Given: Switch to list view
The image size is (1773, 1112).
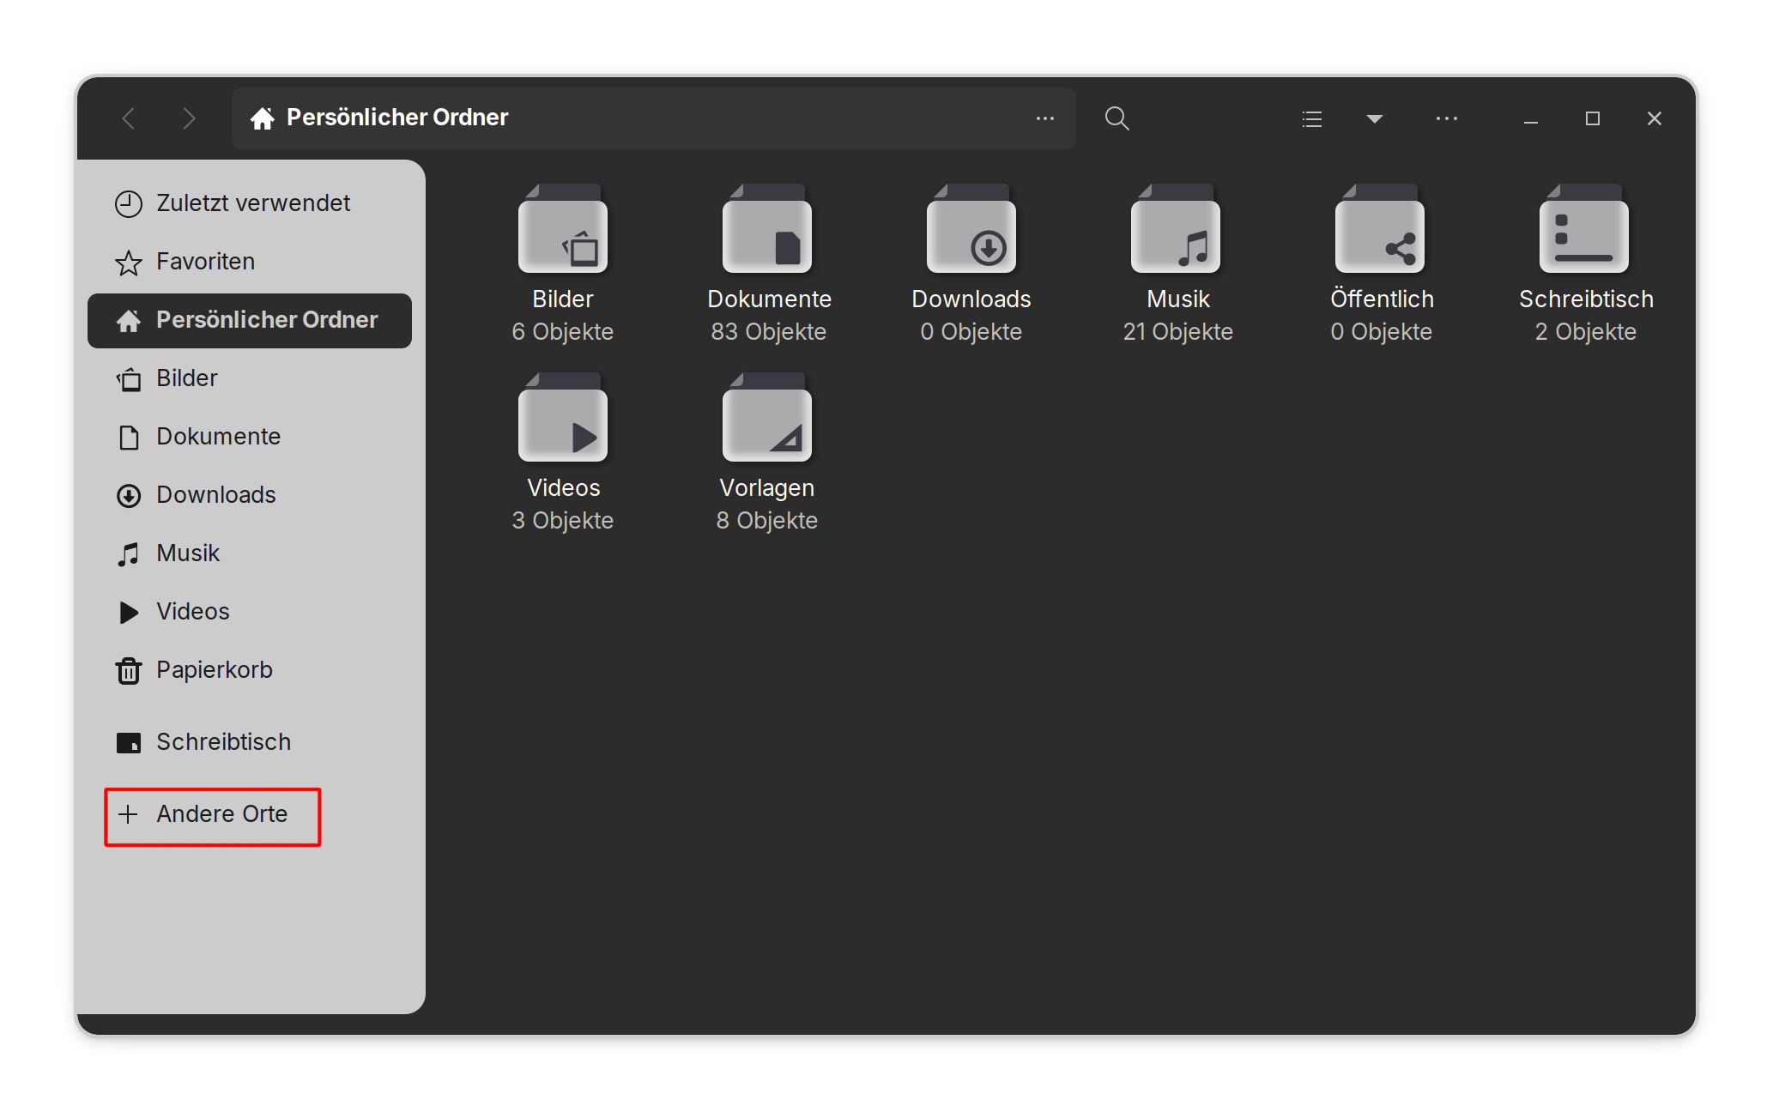Looking at the screenshot, I should tap(1311, 118).
